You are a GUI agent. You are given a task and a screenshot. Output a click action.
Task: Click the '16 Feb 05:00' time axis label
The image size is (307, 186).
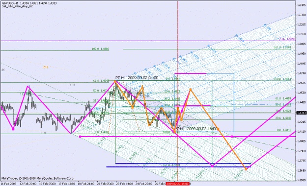click(x=47, y=184)
